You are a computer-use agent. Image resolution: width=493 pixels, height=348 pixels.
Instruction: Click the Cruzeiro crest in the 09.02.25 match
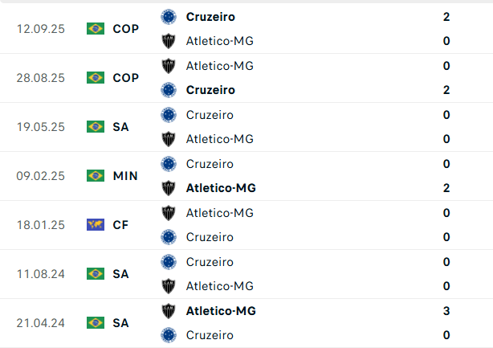coord(169,164)
